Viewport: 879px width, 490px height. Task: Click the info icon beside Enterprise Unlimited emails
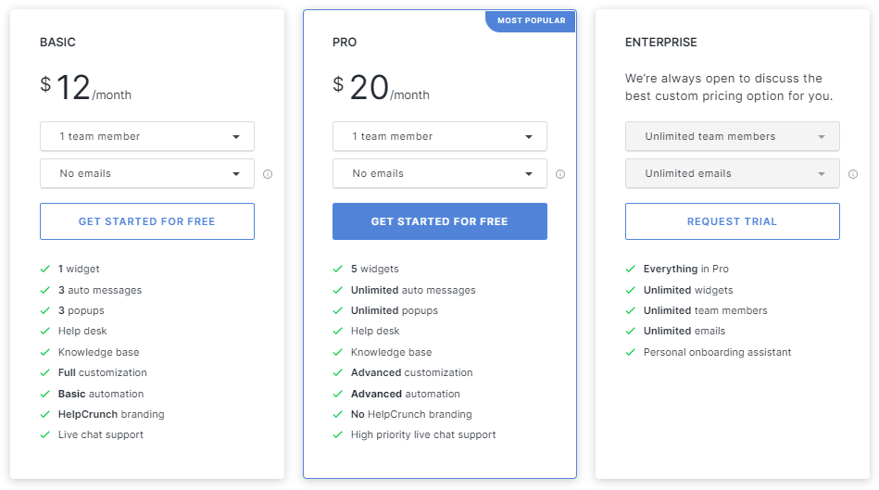click(853, 174)
